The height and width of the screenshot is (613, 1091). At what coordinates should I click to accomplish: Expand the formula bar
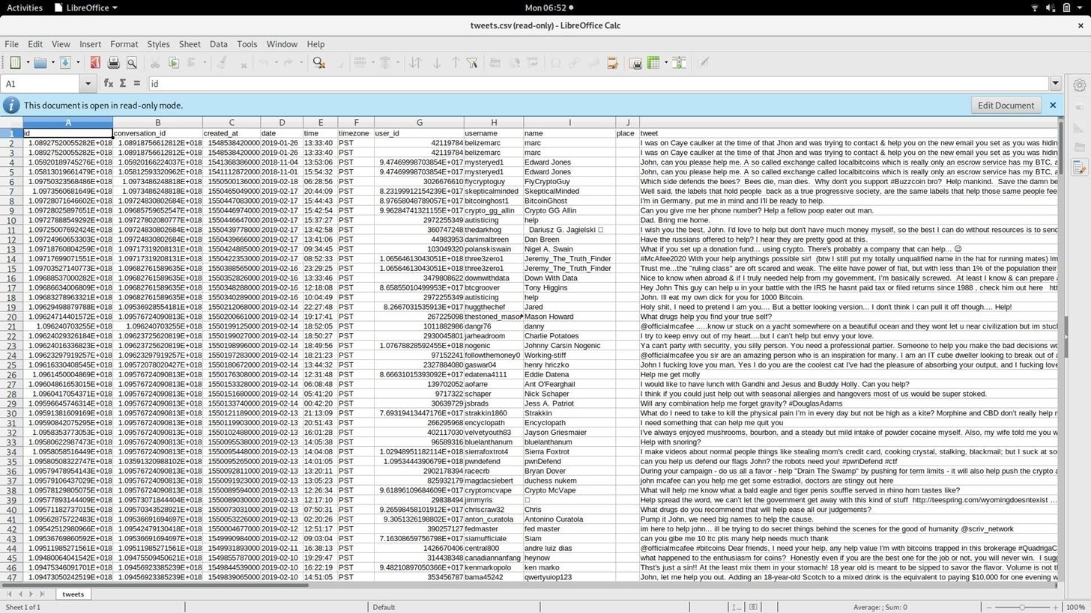[x=1055, y=84]
